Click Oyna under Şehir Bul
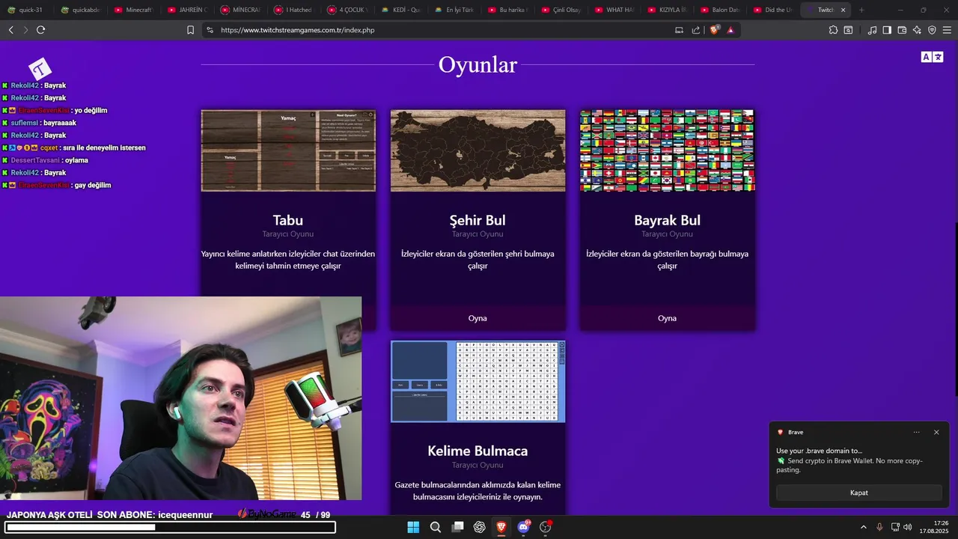 pyautogui.click(x=478, y=318)
